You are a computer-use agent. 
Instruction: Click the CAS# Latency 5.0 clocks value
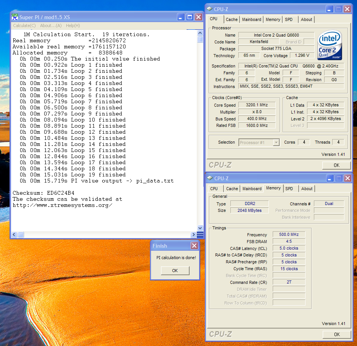(x=289, y=248)
